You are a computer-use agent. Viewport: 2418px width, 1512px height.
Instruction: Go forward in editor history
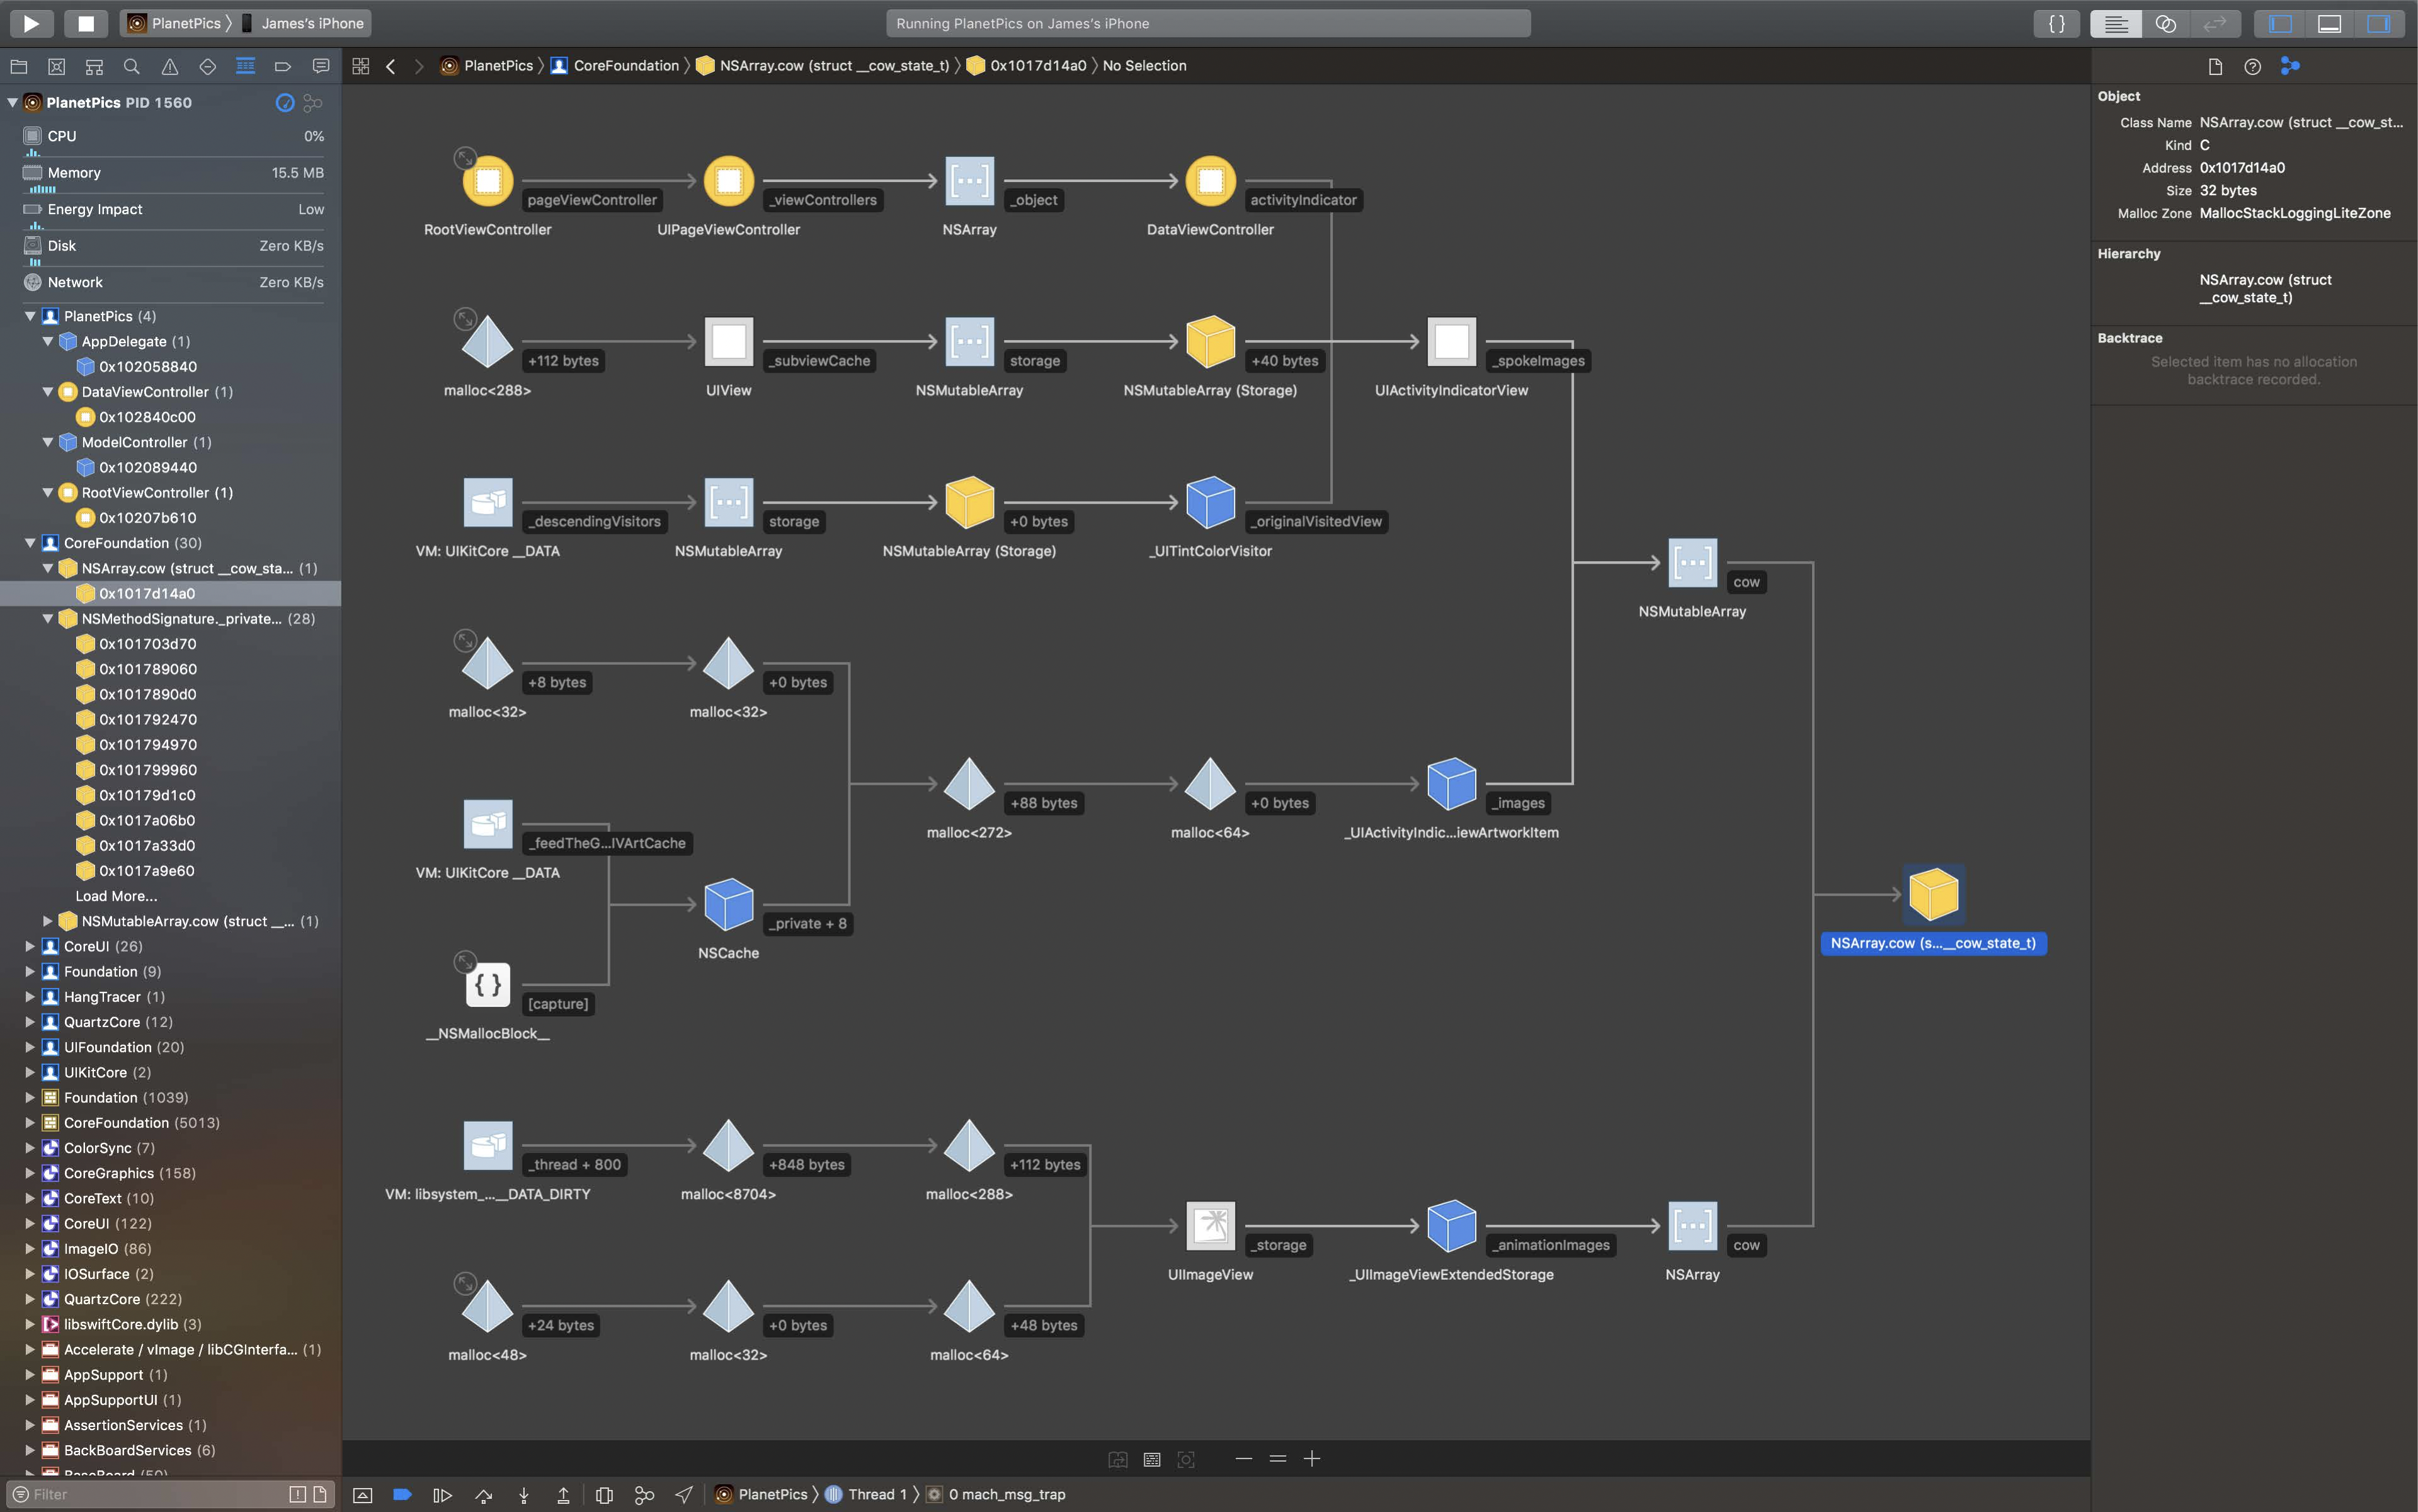(419, 66)
